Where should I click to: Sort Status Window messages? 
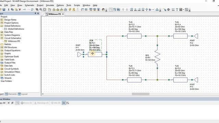tap(68, 103)
